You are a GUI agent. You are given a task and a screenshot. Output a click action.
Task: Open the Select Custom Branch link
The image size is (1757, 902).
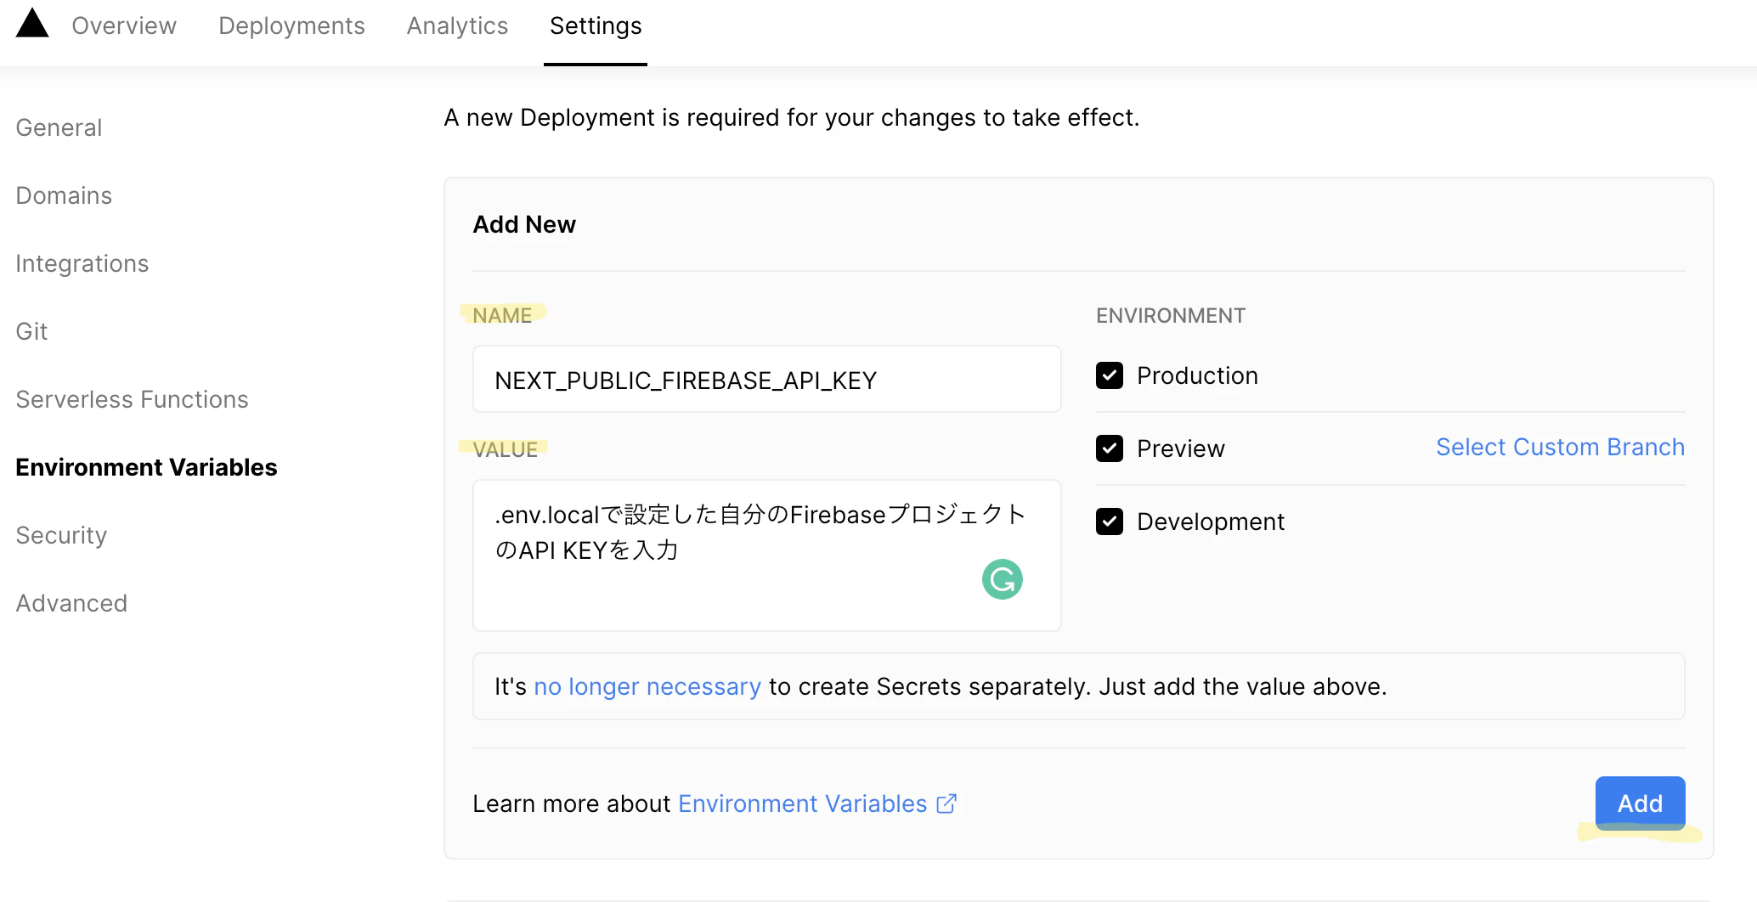[1560, 447]
